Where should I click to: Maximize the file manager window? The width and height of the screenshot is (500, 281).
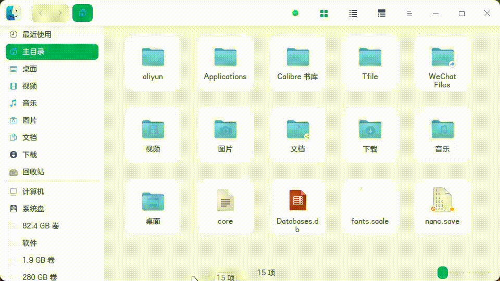click(x=462, y=14)
